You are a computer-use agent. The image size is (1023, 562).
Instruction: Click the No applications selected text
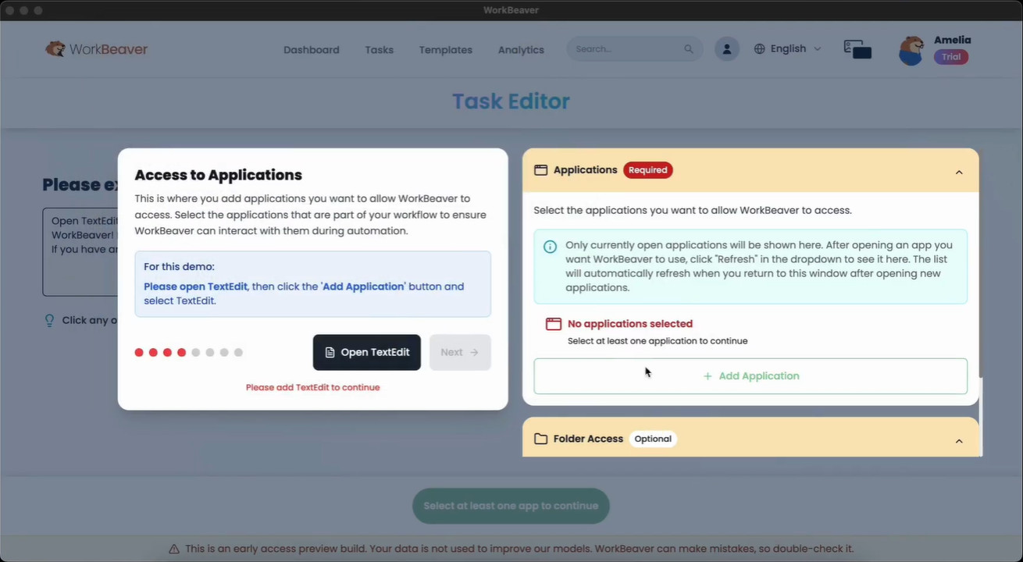pos(630,324)
